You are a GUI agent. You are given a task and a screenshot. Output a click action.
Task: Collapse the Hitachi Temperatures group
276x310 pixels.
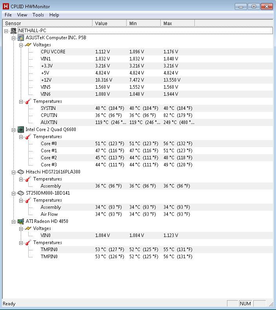[21, 179]
